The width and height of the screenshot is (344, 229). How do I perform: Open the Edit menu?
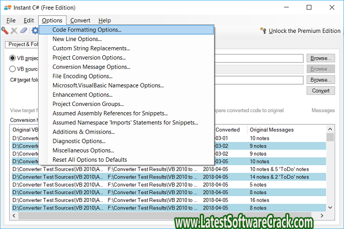[x=29, y=21]
